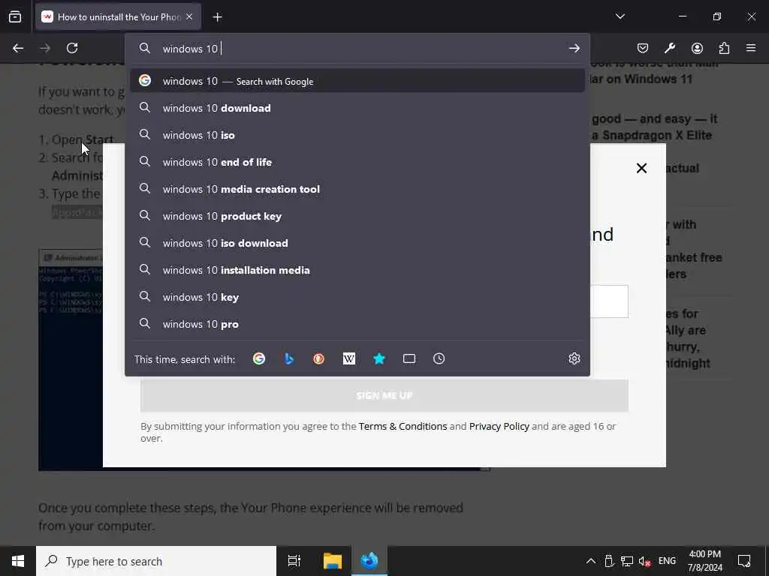Open the Extensions puzzle icon
The image size is (769, 576).
click(x=724, y=48)
